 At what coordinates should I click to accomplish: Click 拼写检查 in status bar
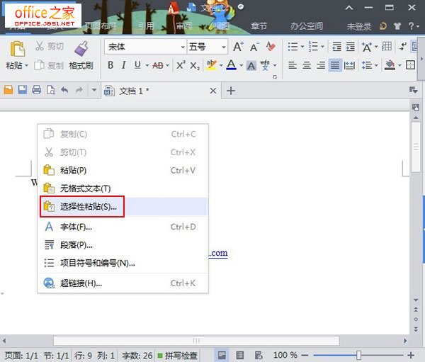[x=178, y=355]
